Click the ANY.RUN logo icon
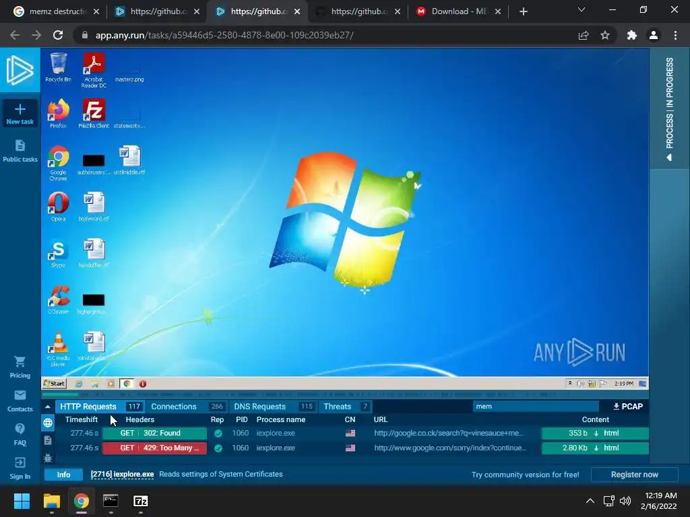690x517 pixels. tap(20, 70)
